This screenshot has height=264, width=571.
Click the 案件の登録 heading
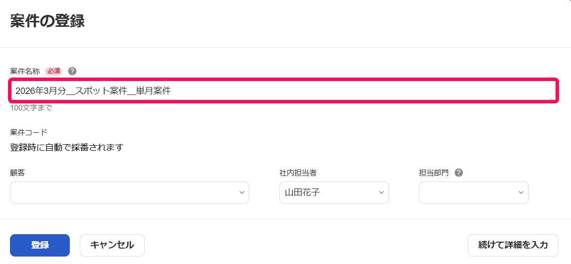click(x=47, y=21)
